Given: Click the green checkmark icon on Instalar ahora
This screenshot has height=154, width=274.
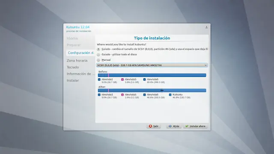Looking at the screenshot, I should (187, 126).
